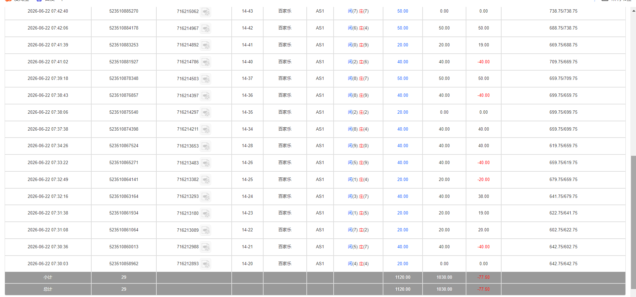Open result 闲(0) 庄(9) for table 14-41

[x=358, y=45]
